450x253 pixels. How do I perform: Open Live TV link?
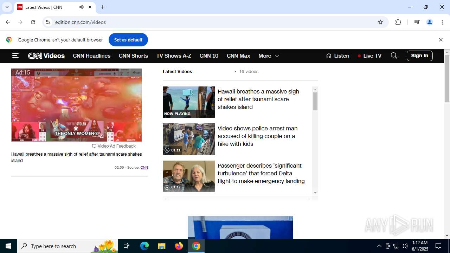coord(369,56)
